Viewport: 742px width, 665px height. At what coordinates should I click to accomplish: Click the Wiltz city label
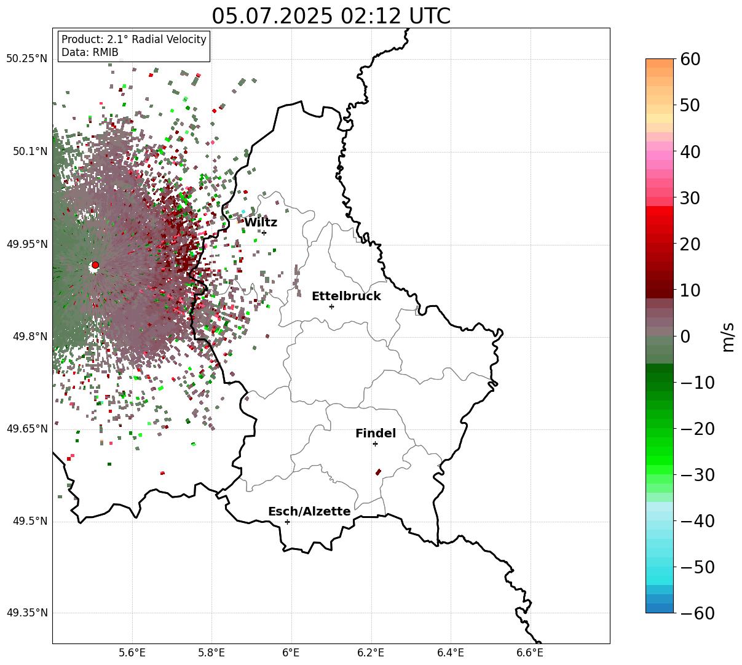pyautogui.click(x=261, y=223)
